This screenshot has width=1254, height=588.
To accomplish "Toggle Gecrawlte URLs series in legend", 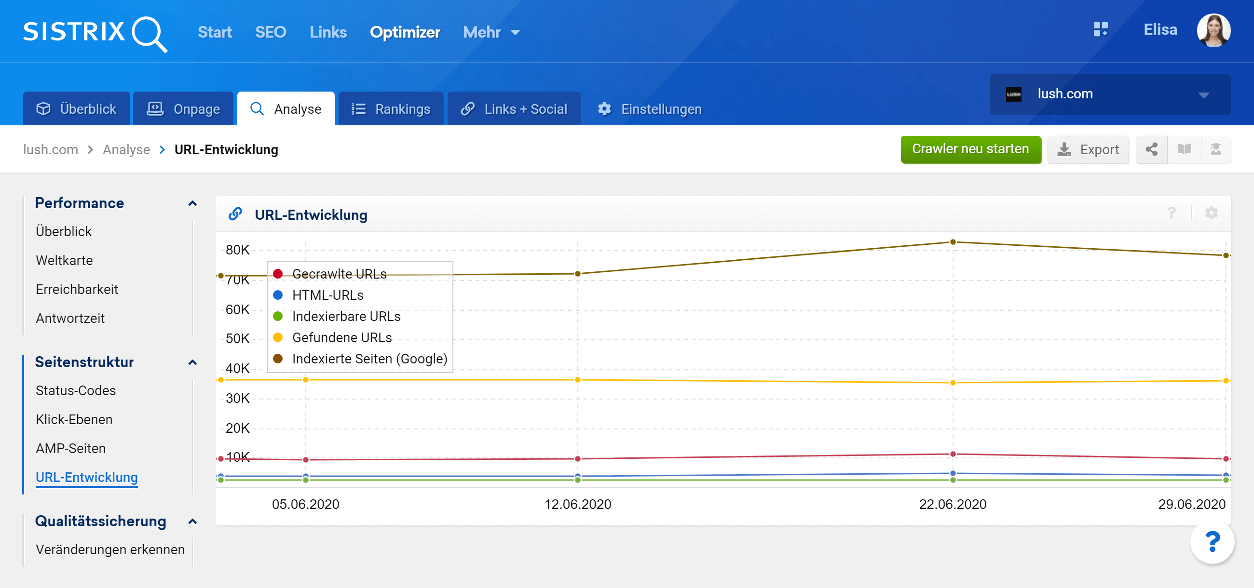I will click(x=339, y=274).
